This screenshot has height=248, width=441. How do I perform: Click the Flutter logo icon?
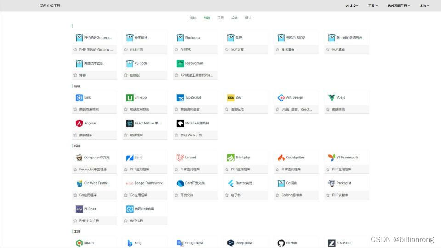[231, 183]
